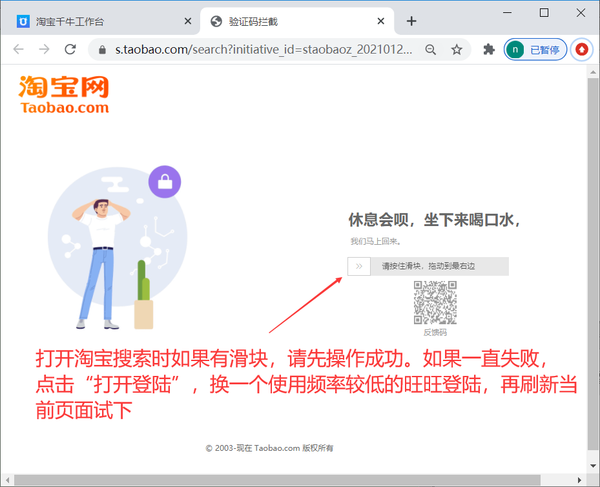Screen dimensions: 600x487
Task: Click the padlock site info icon
Action: point(102,50)
